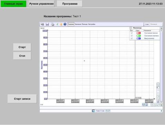Screen dimensions: 165x125
Task: Click the vertical cursors icon below chart
Action: pyautogui.click(x=143, y=105)
